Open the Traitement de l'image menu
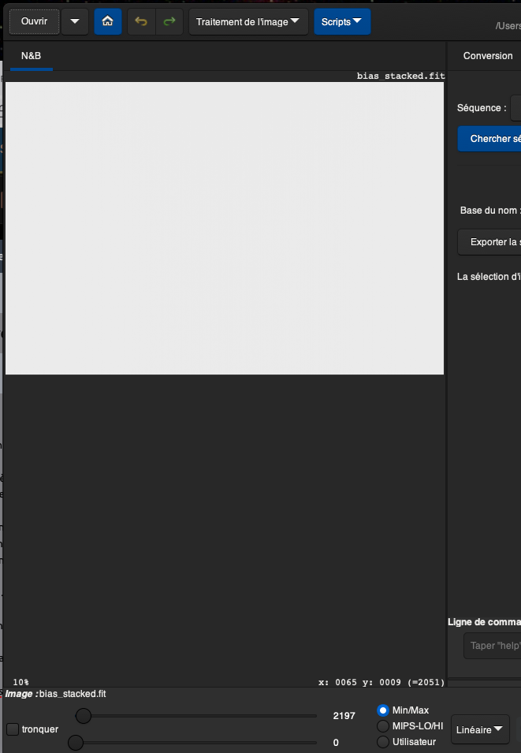The image size is (521, 753). pos(248,21)
